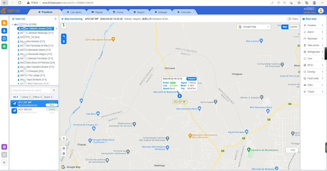Click the AFZ 297 MP map label
This screenshot has width=327, height=171.
tap(180, 102)
